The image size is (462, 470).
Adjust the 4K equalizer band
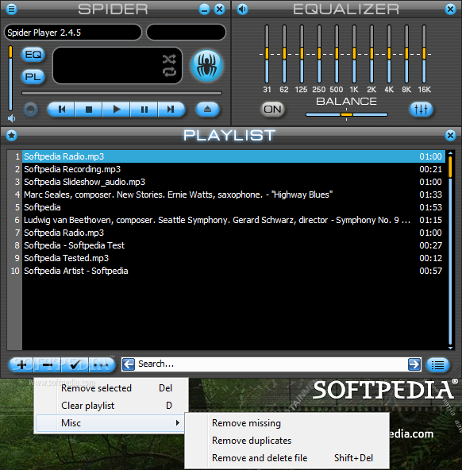(389, 54)
